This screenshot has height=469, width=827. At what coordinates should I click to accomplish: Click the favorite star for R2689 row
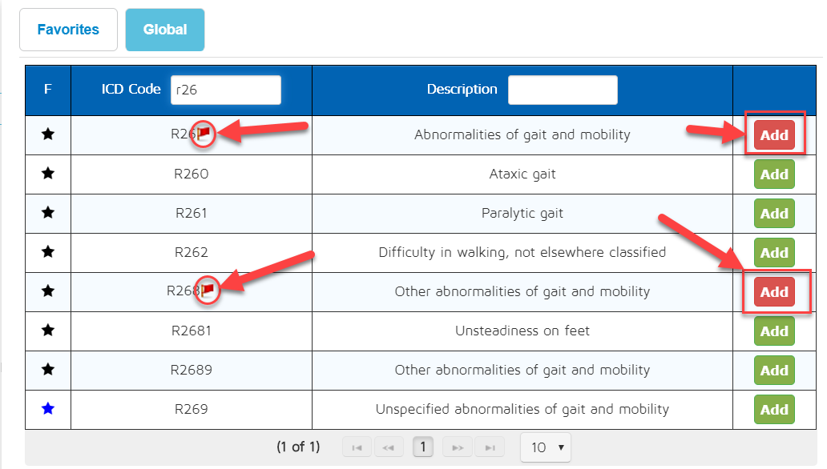coord(48,370)
